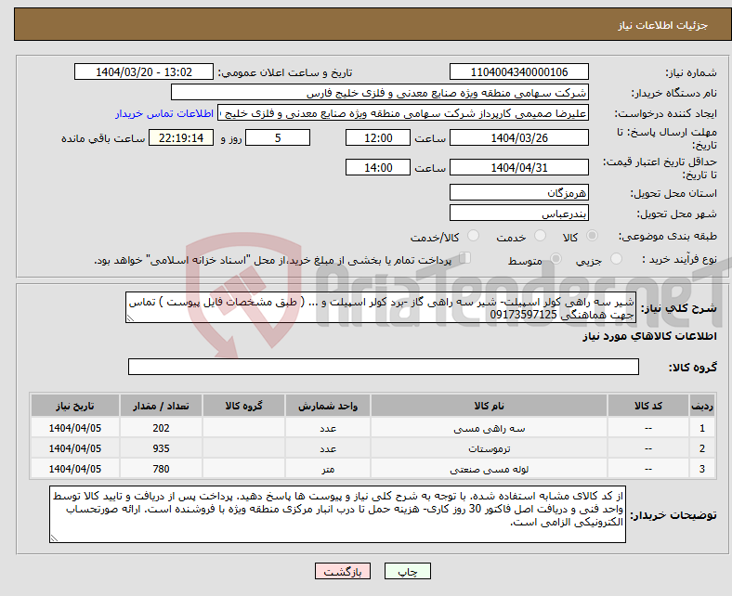This screenshot has height=596, width=732.
Task: Click the date cell in ترموستات row
Action: (x=75, y=448)
